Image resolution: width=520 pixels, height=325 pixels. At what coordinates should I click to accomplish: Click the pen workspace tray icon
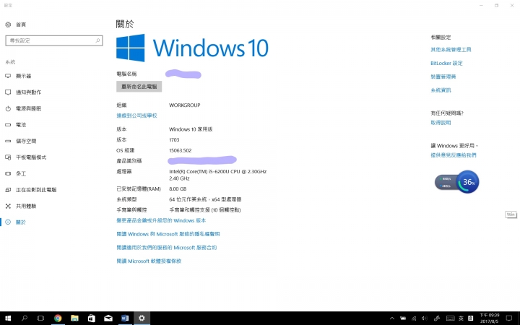click(x=437, y=318)
